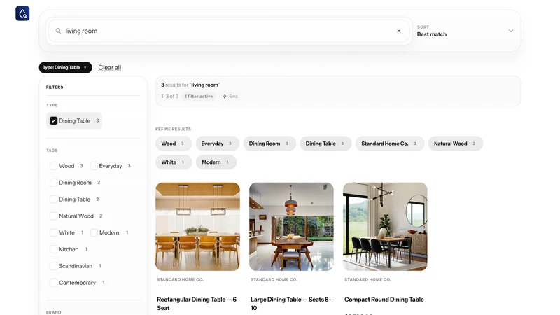Focus the living room search field

(x=229, y=31)
